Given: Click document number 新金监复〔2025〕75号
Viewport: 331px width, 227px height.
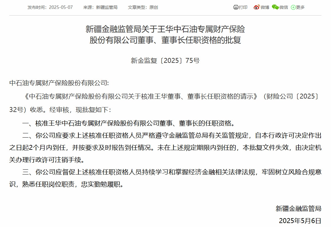Looking at the screenshot, I should point(165,61).
